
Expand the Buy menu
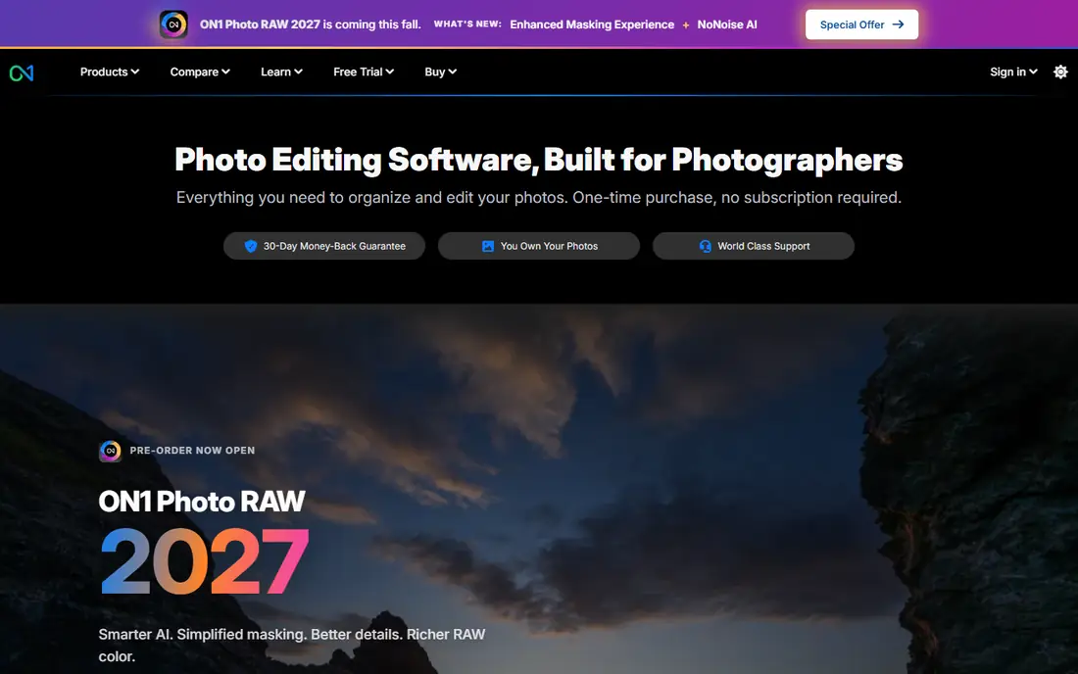point(440,72)
